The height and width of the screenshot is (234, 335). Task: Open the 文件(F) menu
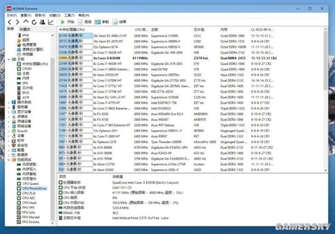pos(12,15)
